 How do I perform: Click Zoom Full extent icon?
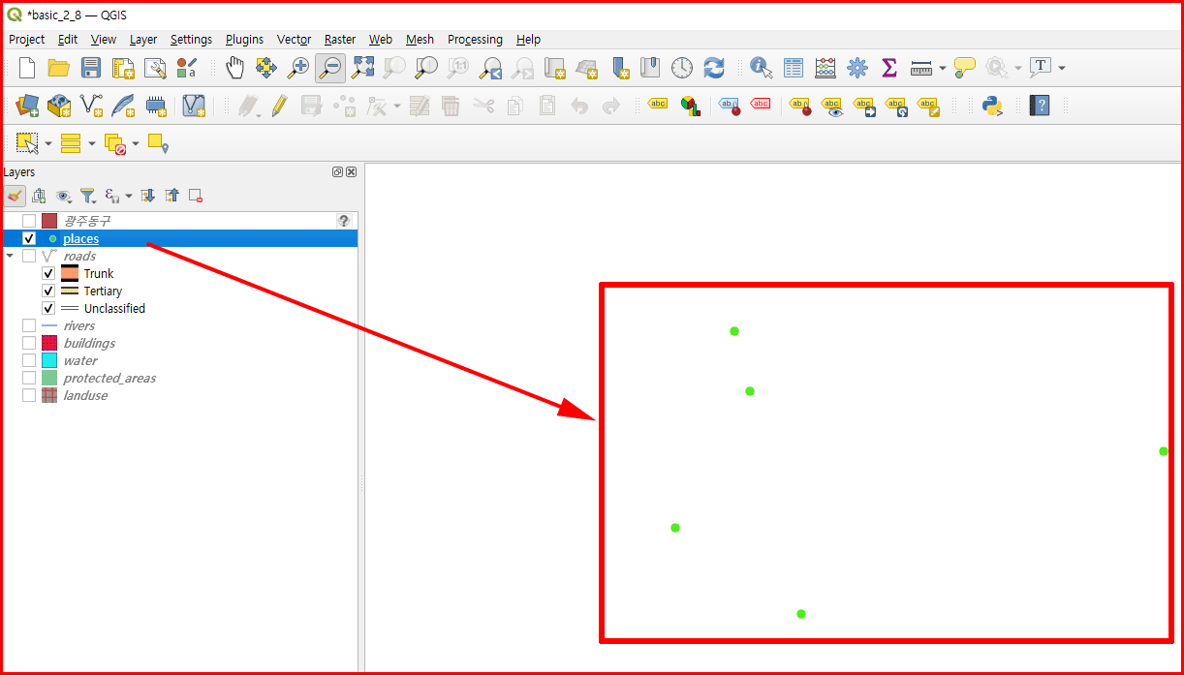point(362,68)
